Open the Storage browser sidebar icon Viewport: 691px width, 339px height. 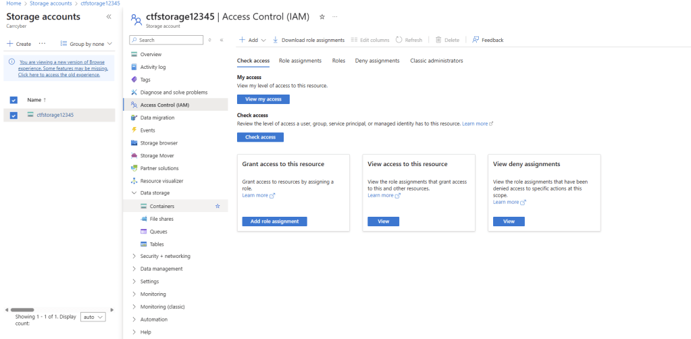tap(134, 143)
